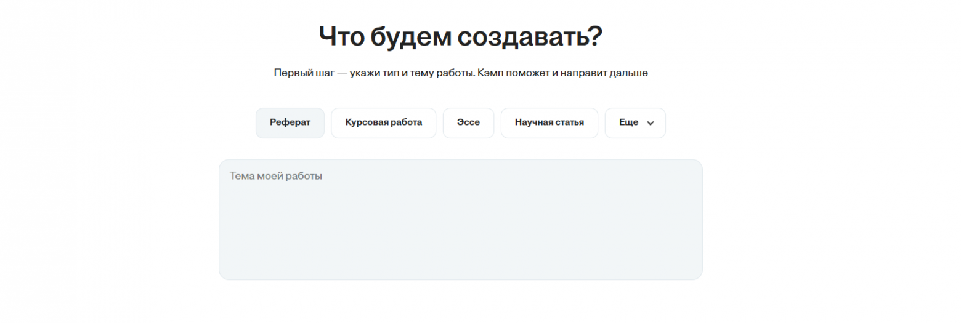Activate the highlighted Реферат chip

click(x=290, y=122)
